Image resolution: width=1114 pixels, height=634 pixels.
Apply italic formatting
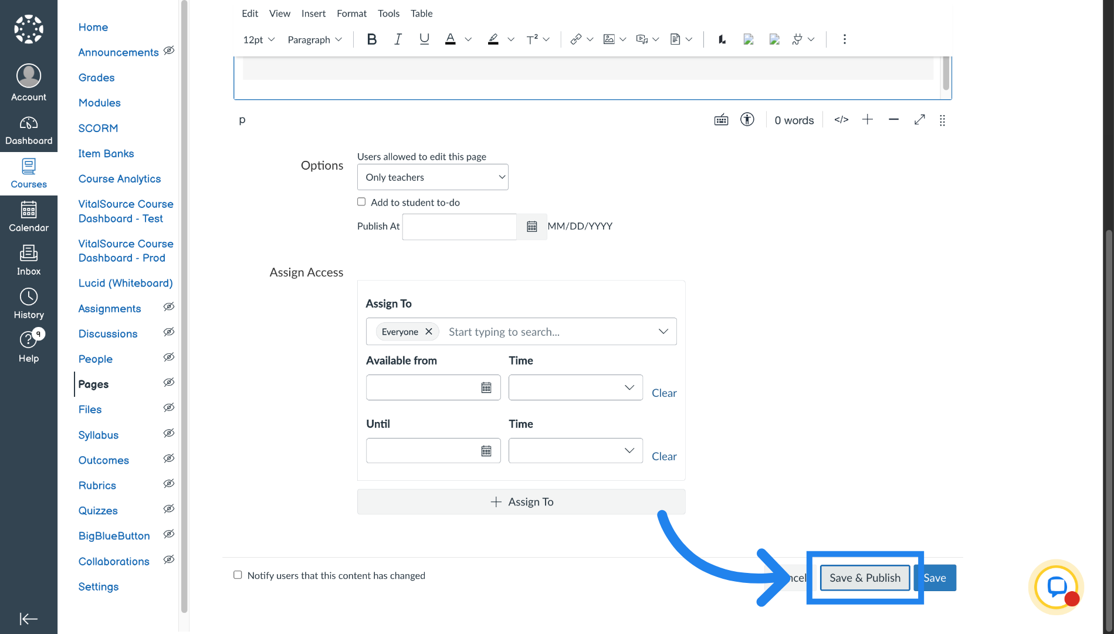click(398, 39)
